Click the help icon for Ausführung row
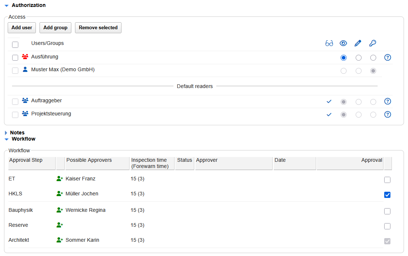Image resolution: width=408 pixels, height=256 pixels. point(388,57)
